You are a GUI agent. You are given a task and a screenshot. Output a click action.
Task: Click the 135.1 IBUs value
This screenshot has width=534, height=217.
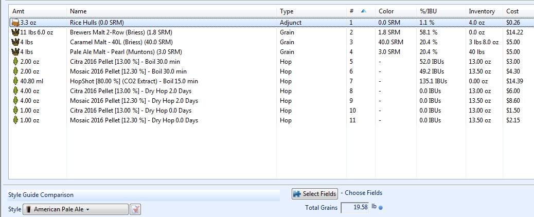pyautogui.click(x=433, y=81)
